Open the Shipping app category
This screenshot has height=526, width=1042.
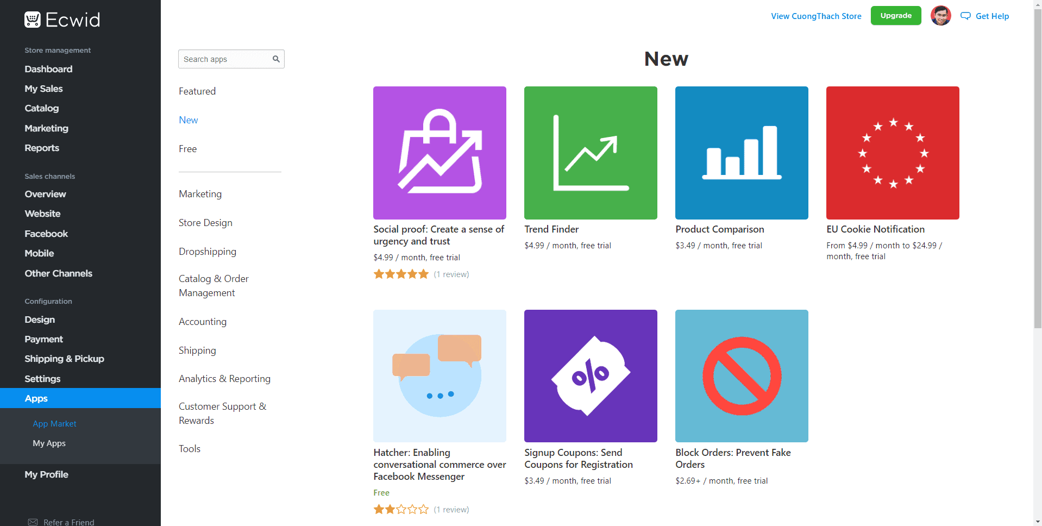(197, 350)
